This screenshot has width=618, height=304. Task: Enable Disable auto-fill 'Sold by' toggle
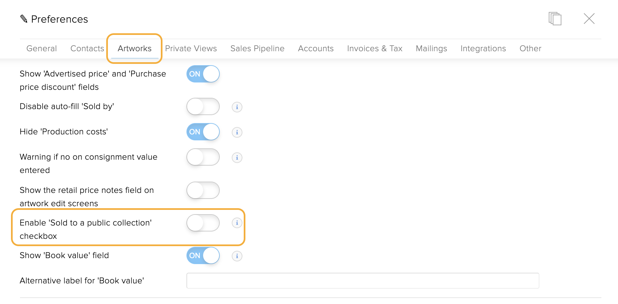[x=203, y=106]
